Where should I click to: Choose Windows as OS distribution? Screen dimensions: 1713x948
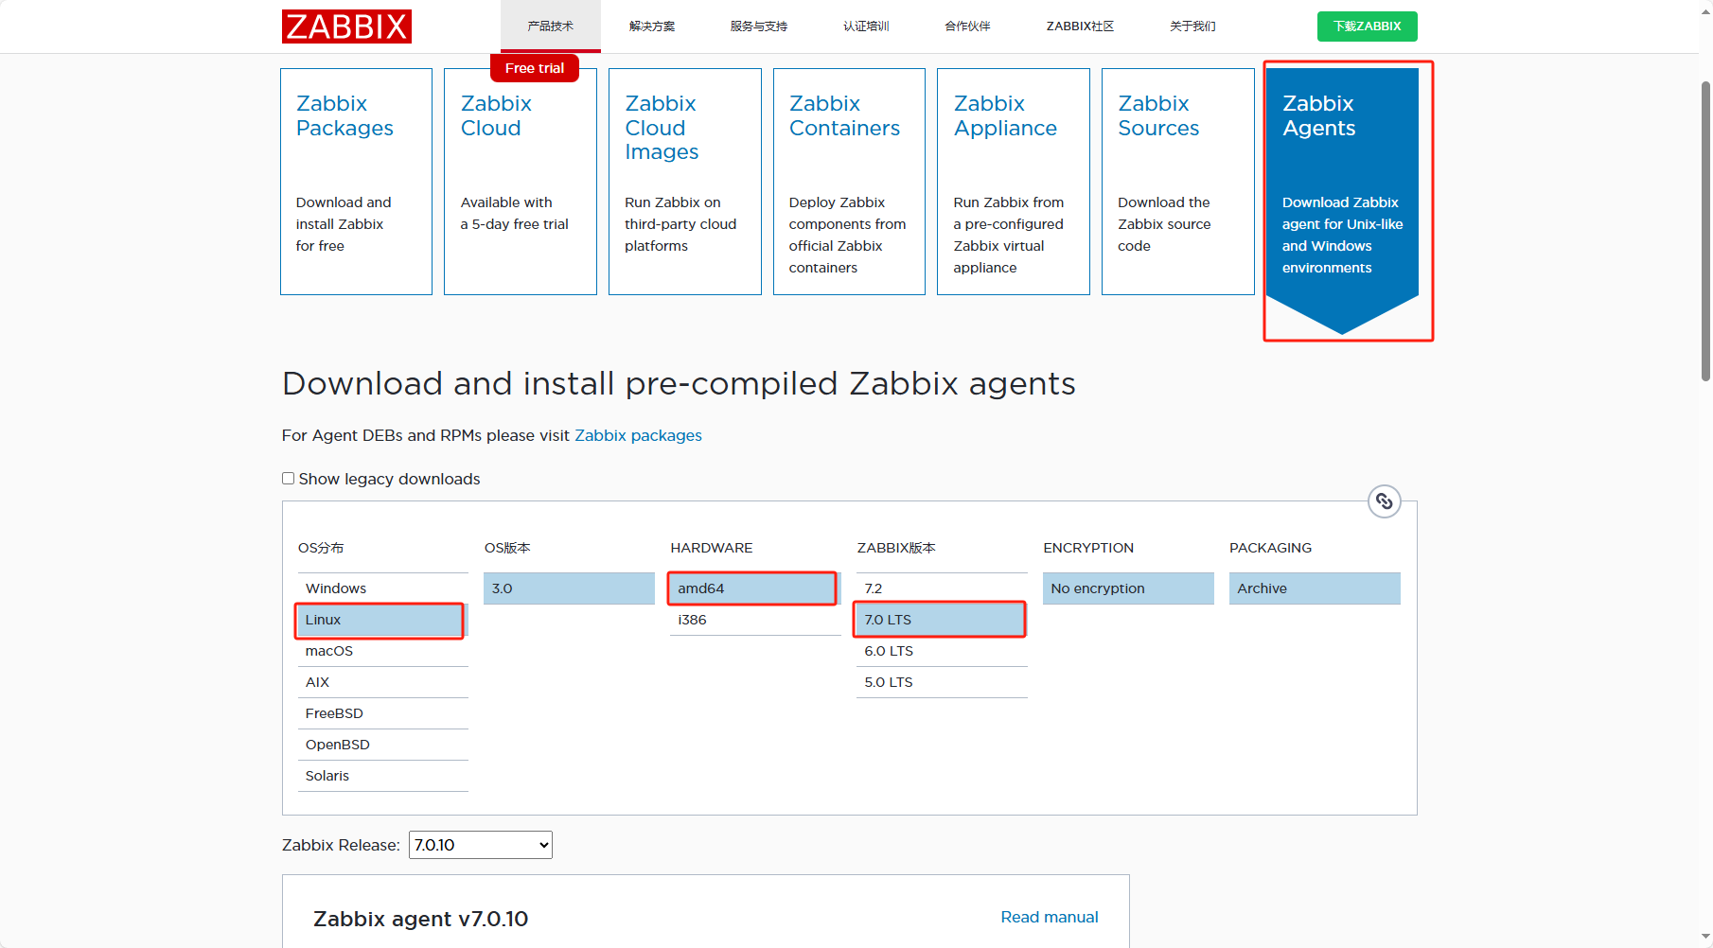pos(383,588)
